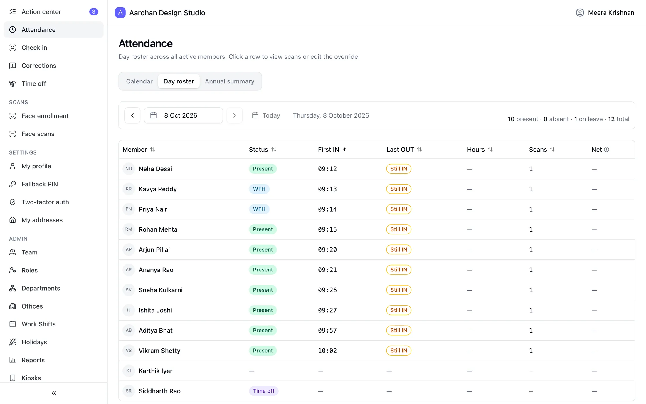Open the Attendance menu item

pos(53,30)
